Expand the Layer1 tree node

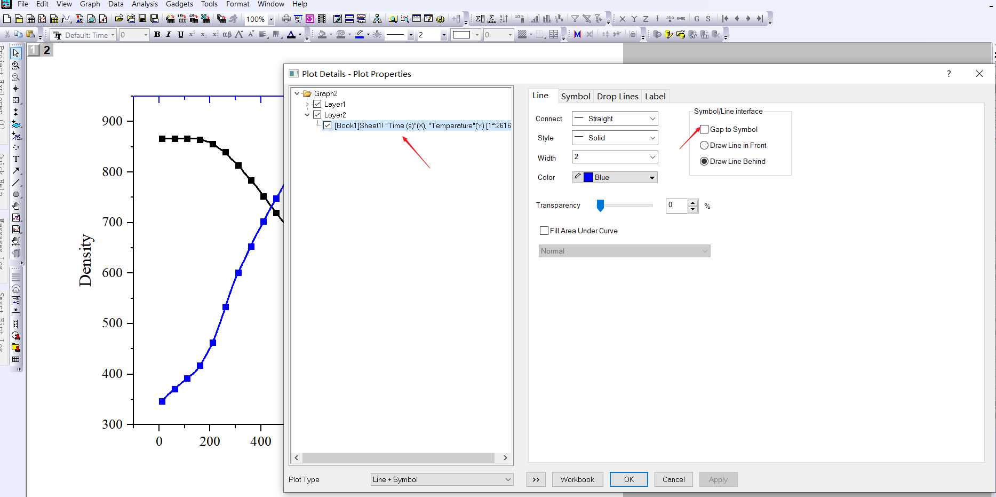tap(307, 104)
